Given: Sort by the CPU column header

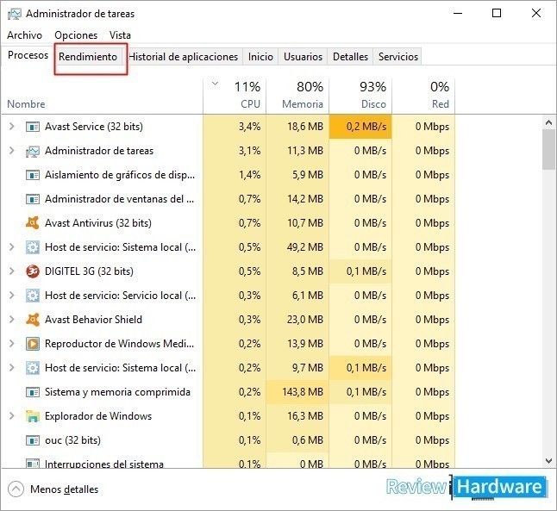Looking at the screenshot, I should 235,96.
